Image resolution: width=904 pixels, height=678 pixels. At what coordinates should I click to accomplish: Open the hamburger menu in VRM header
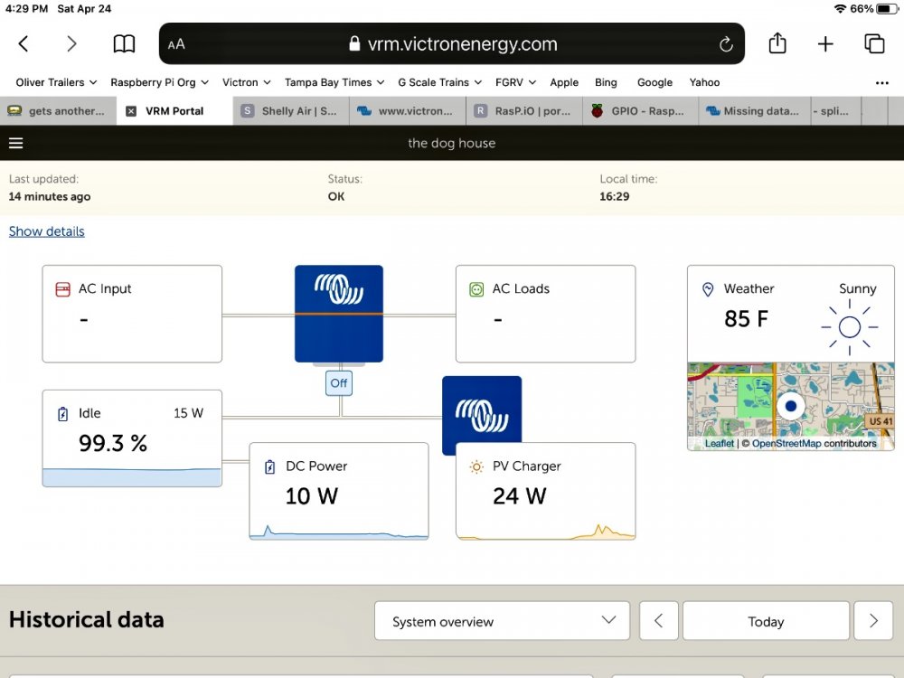15,143
